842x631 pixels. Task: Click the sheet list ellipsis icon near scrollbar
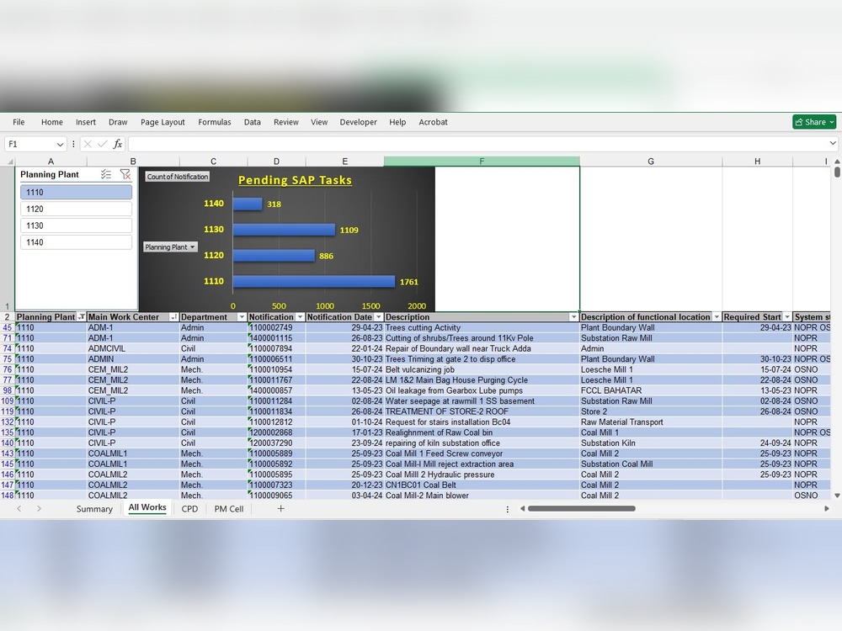(x=508, y=508)
